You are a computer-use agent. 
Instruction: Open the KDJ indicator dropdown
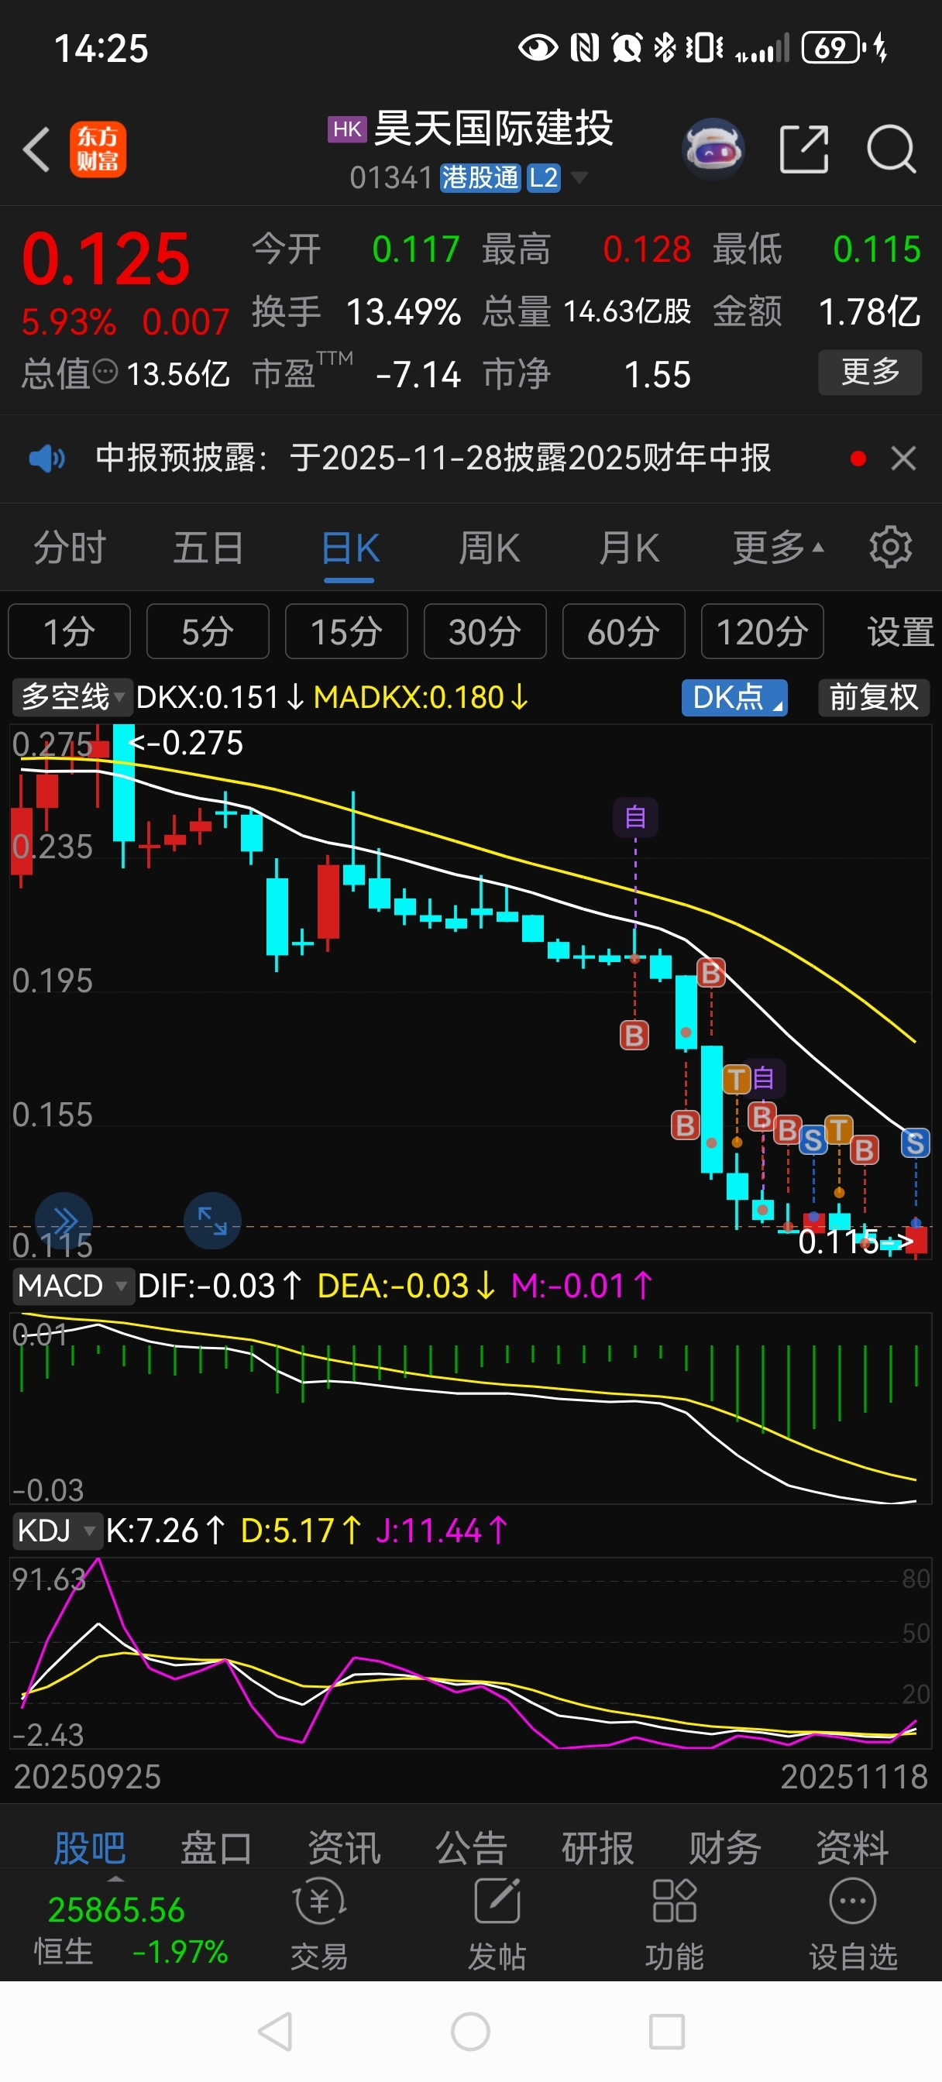tap(57, 1530)
